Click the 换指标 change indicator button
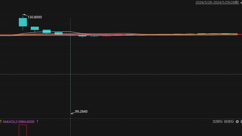 click(x=229, y=122)
